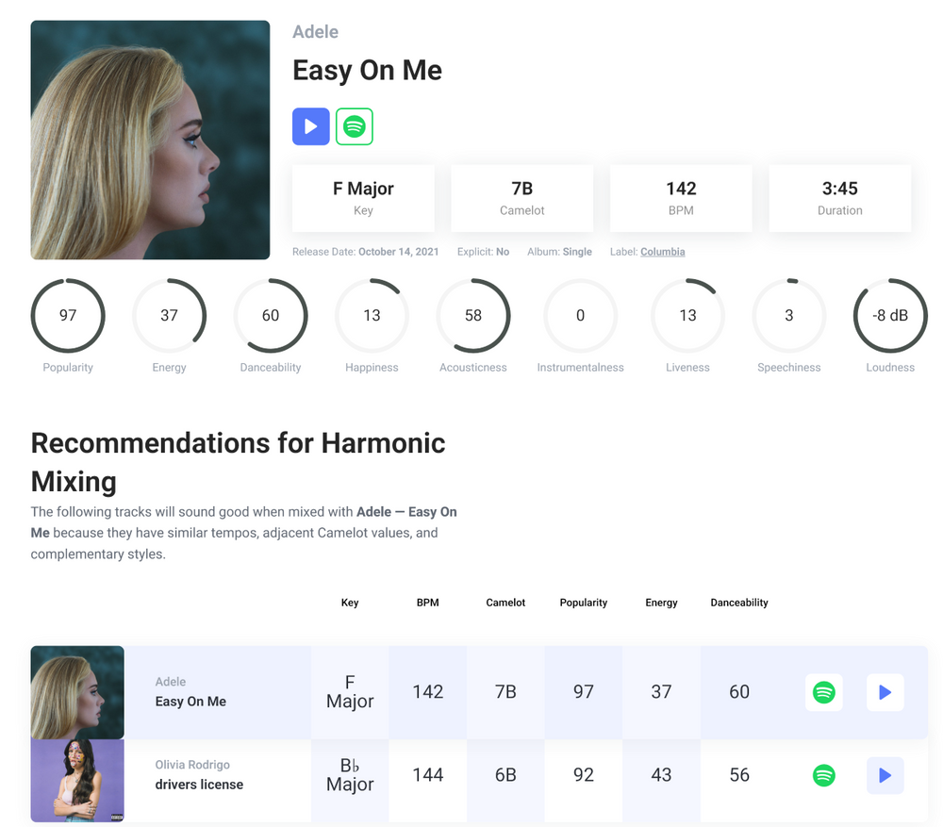Play the Adele row preview in the table

[885, 692]
